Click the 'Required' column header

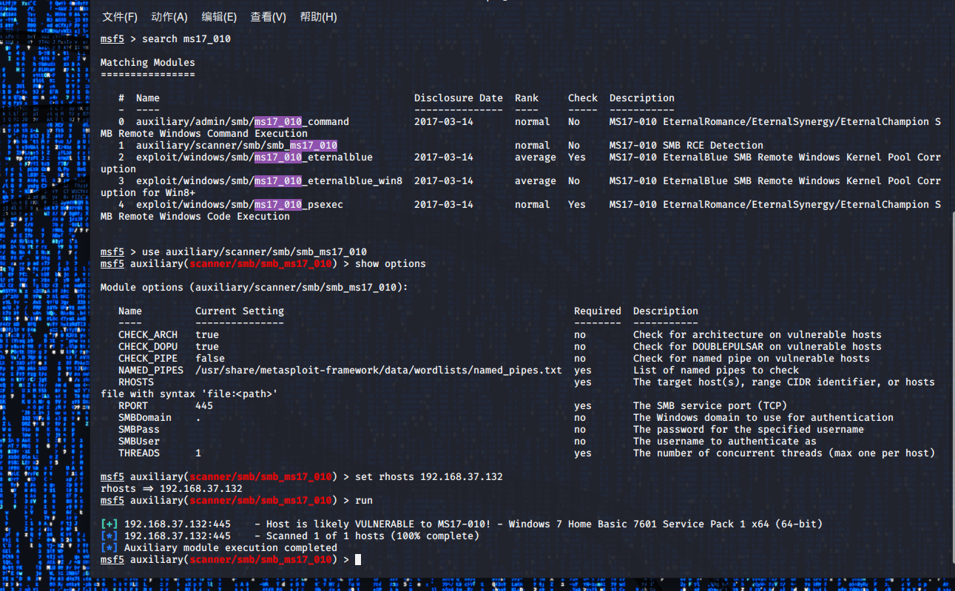coord(598,311)
